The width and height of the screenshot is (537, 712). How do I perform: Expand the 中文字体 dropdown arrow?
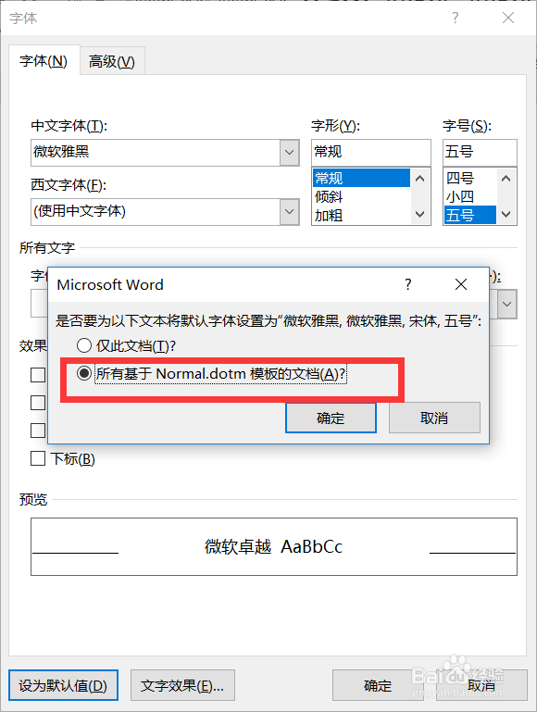coord(289,152)
